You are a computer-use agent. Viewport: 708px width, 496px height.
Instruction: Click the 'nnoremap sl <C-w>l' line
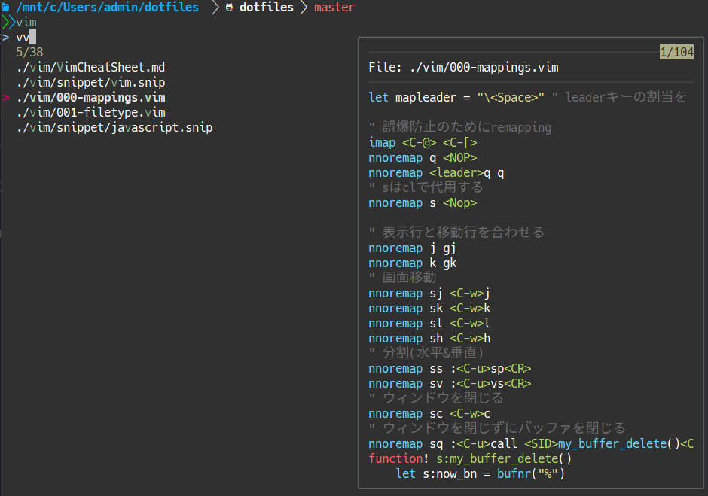coord(429,323)
